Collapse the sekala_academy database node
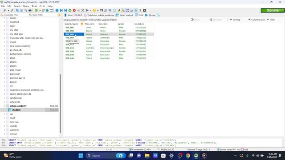The width and height of the screenshot is (285, 160). click(x=4, y=106)
